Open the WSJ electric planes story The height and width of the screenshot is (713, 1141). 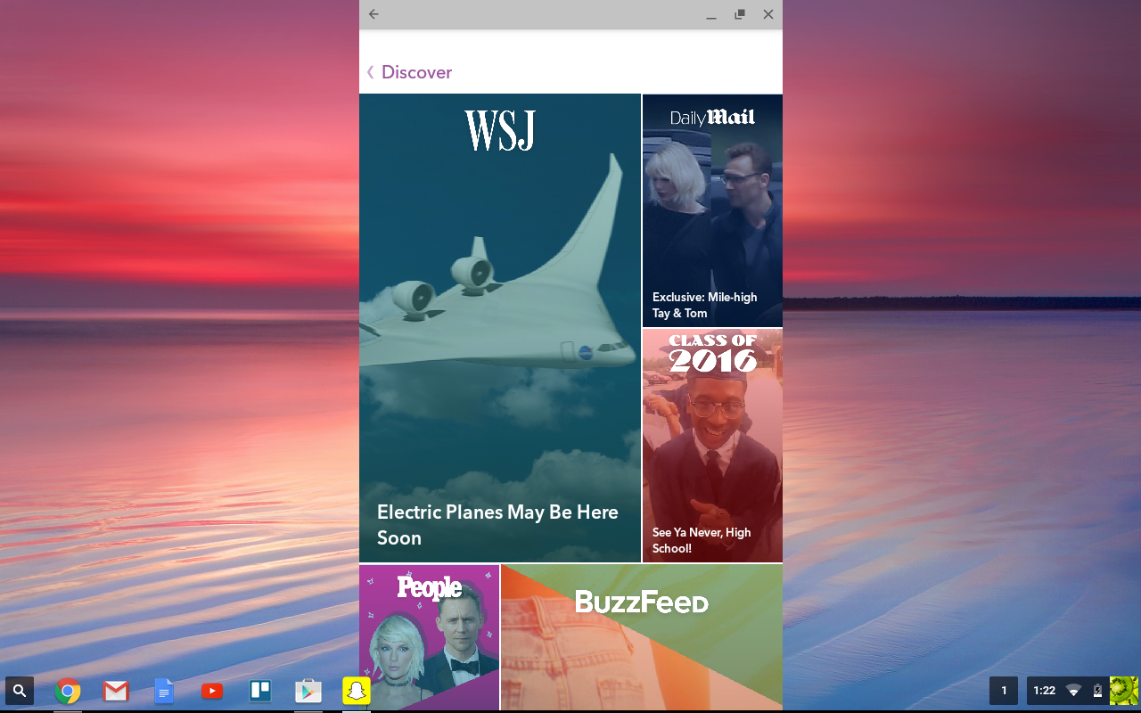coord(500,328)
